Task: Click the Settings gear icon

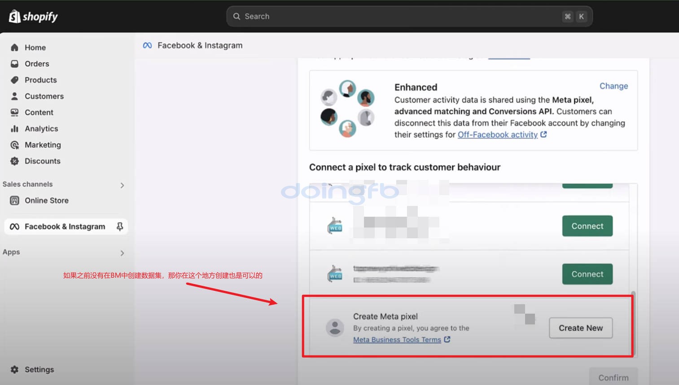Action: coord(14,369)
